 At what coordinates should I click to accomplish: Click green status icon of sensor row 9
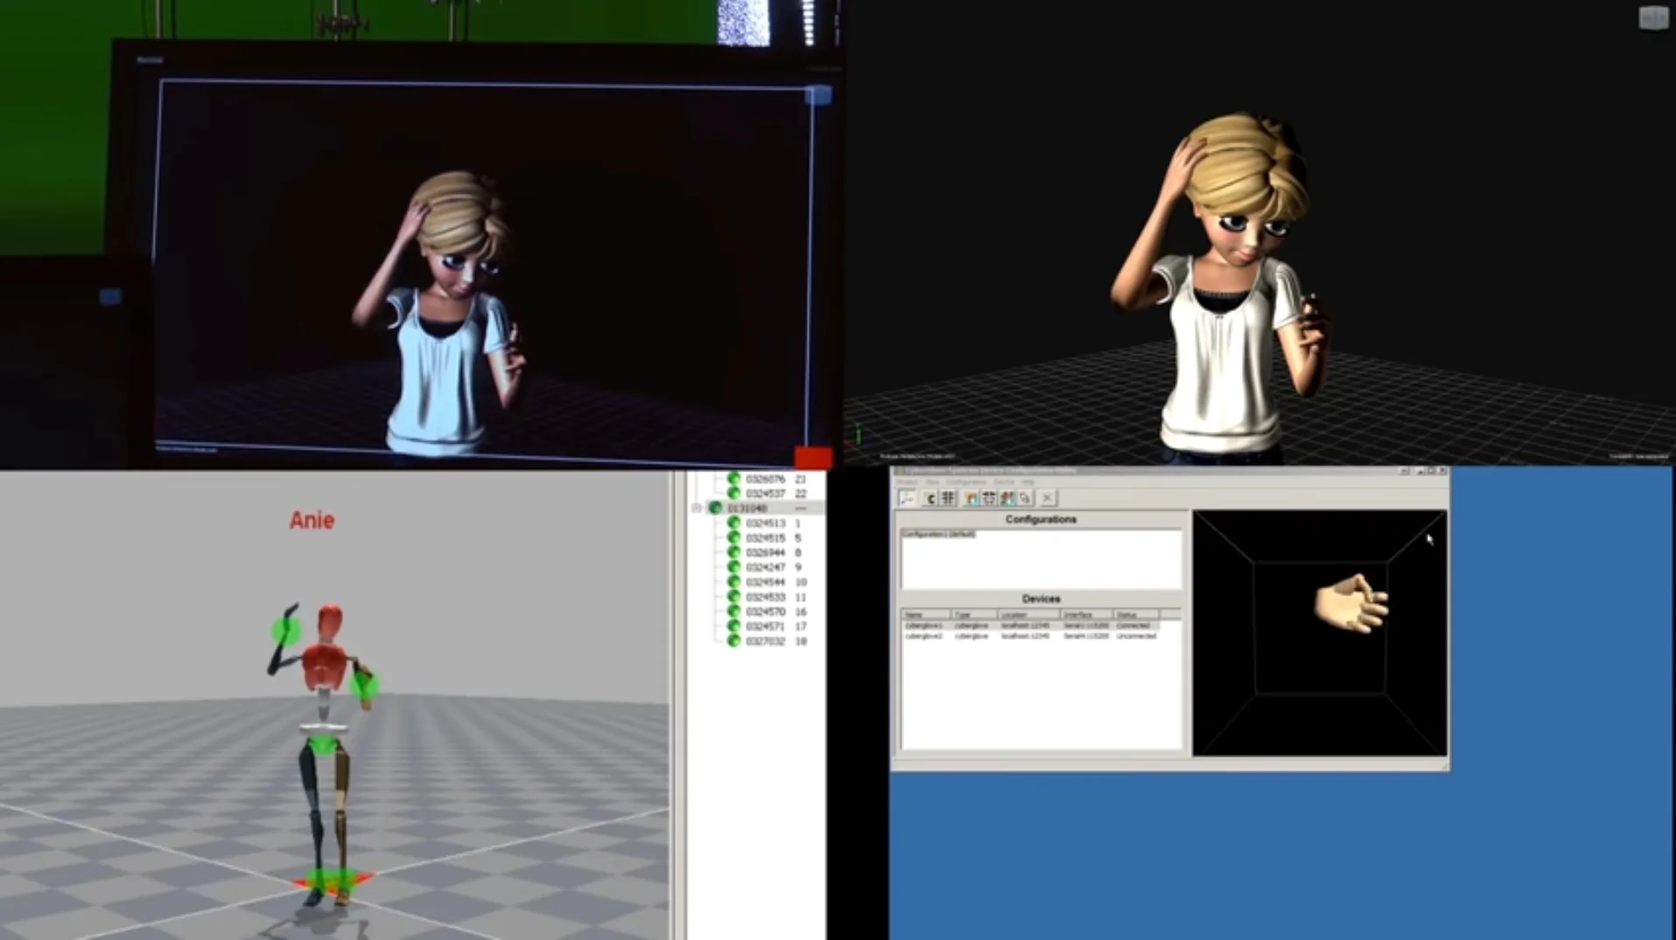coord(733,567)
